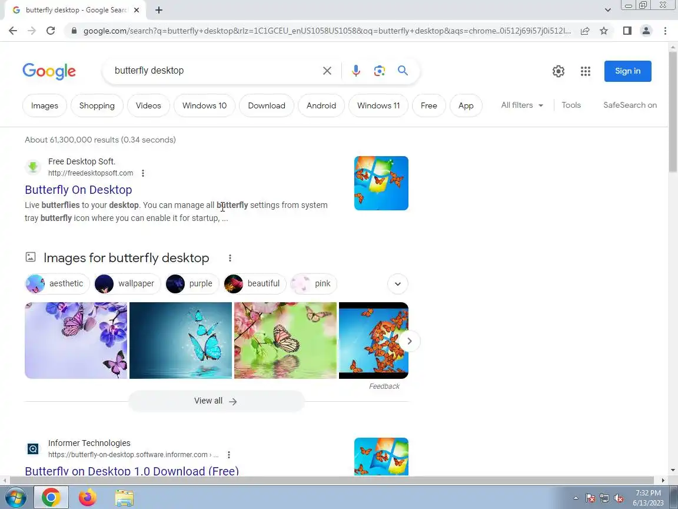Go to Google homepage via logo

(49, 71)
